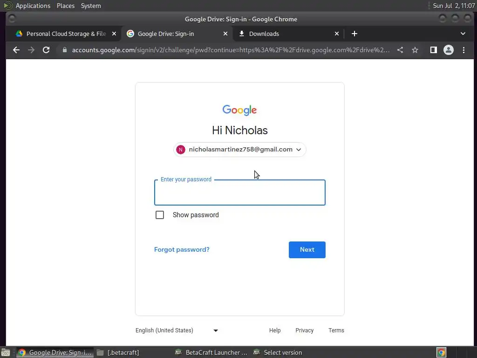477x358 pixels.
Task: Click the Forgot password? link
Action: coord(182,250)
